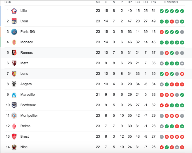The height and width of the screenshot is (153, 192).
Task: Open the Nice team link
Action: point(24,147)
